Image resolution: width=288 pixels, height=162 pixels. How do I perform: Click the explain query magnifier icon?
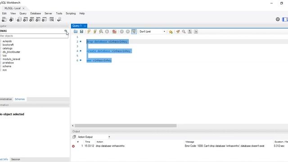point(101,31)
